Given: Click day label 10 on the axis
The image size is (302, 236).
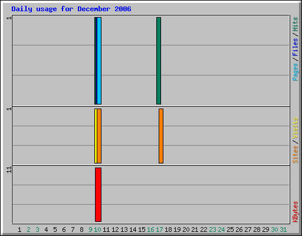Looking at the screenshot, I should (98, 230).
